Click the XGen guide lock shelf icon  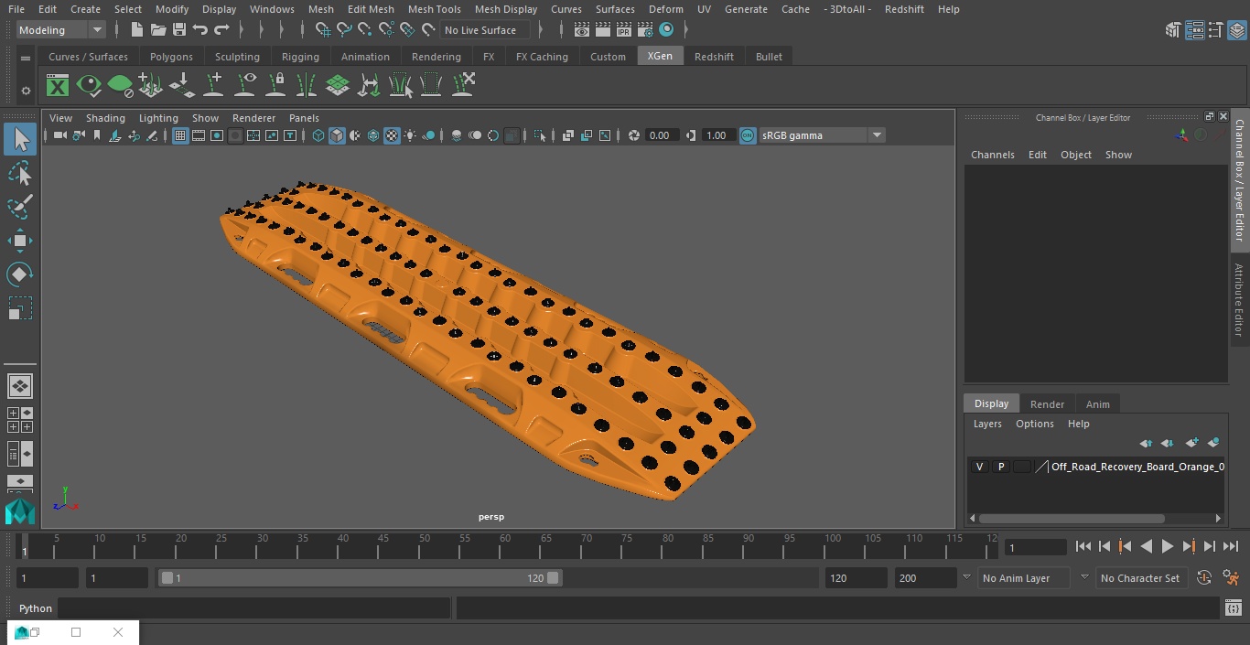click(x=275, y=86)
